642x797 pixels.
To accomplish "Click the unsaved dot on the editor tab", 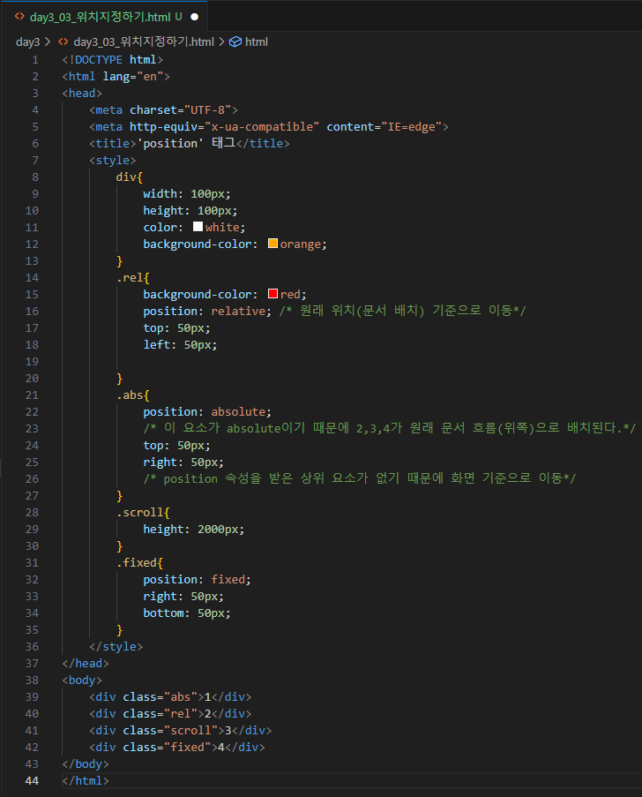I will (195, 17).
